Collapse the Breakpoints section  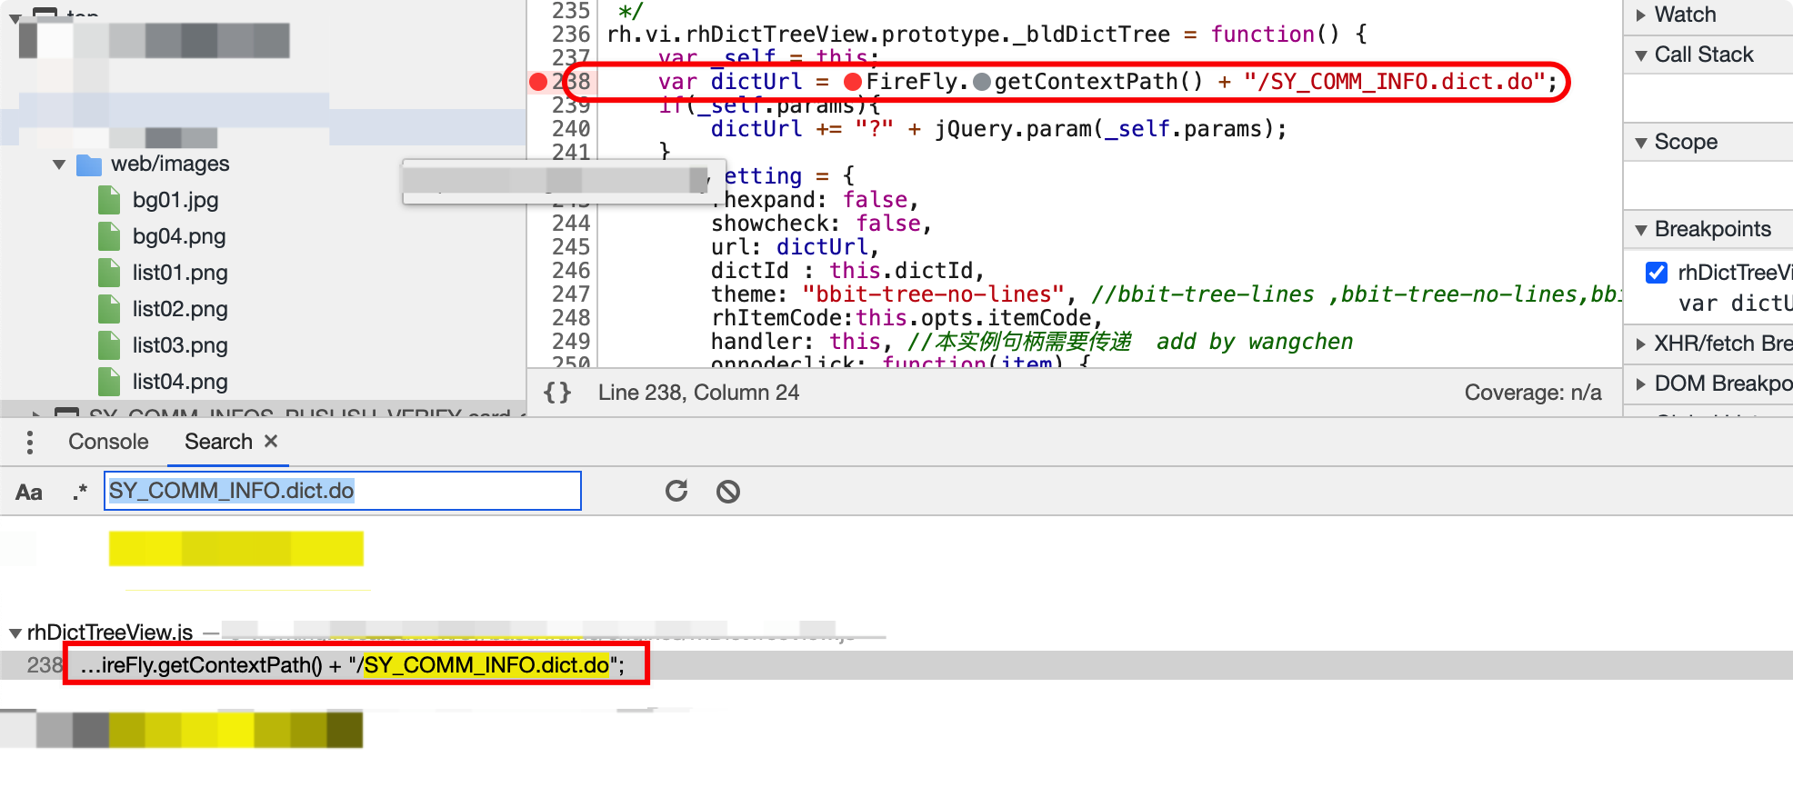tap(1641, 229)
